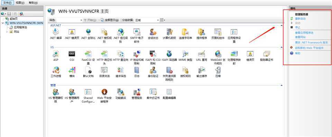Open the .NET 编译 feature icon
332x137 pixels.
[x=56, y=34]
